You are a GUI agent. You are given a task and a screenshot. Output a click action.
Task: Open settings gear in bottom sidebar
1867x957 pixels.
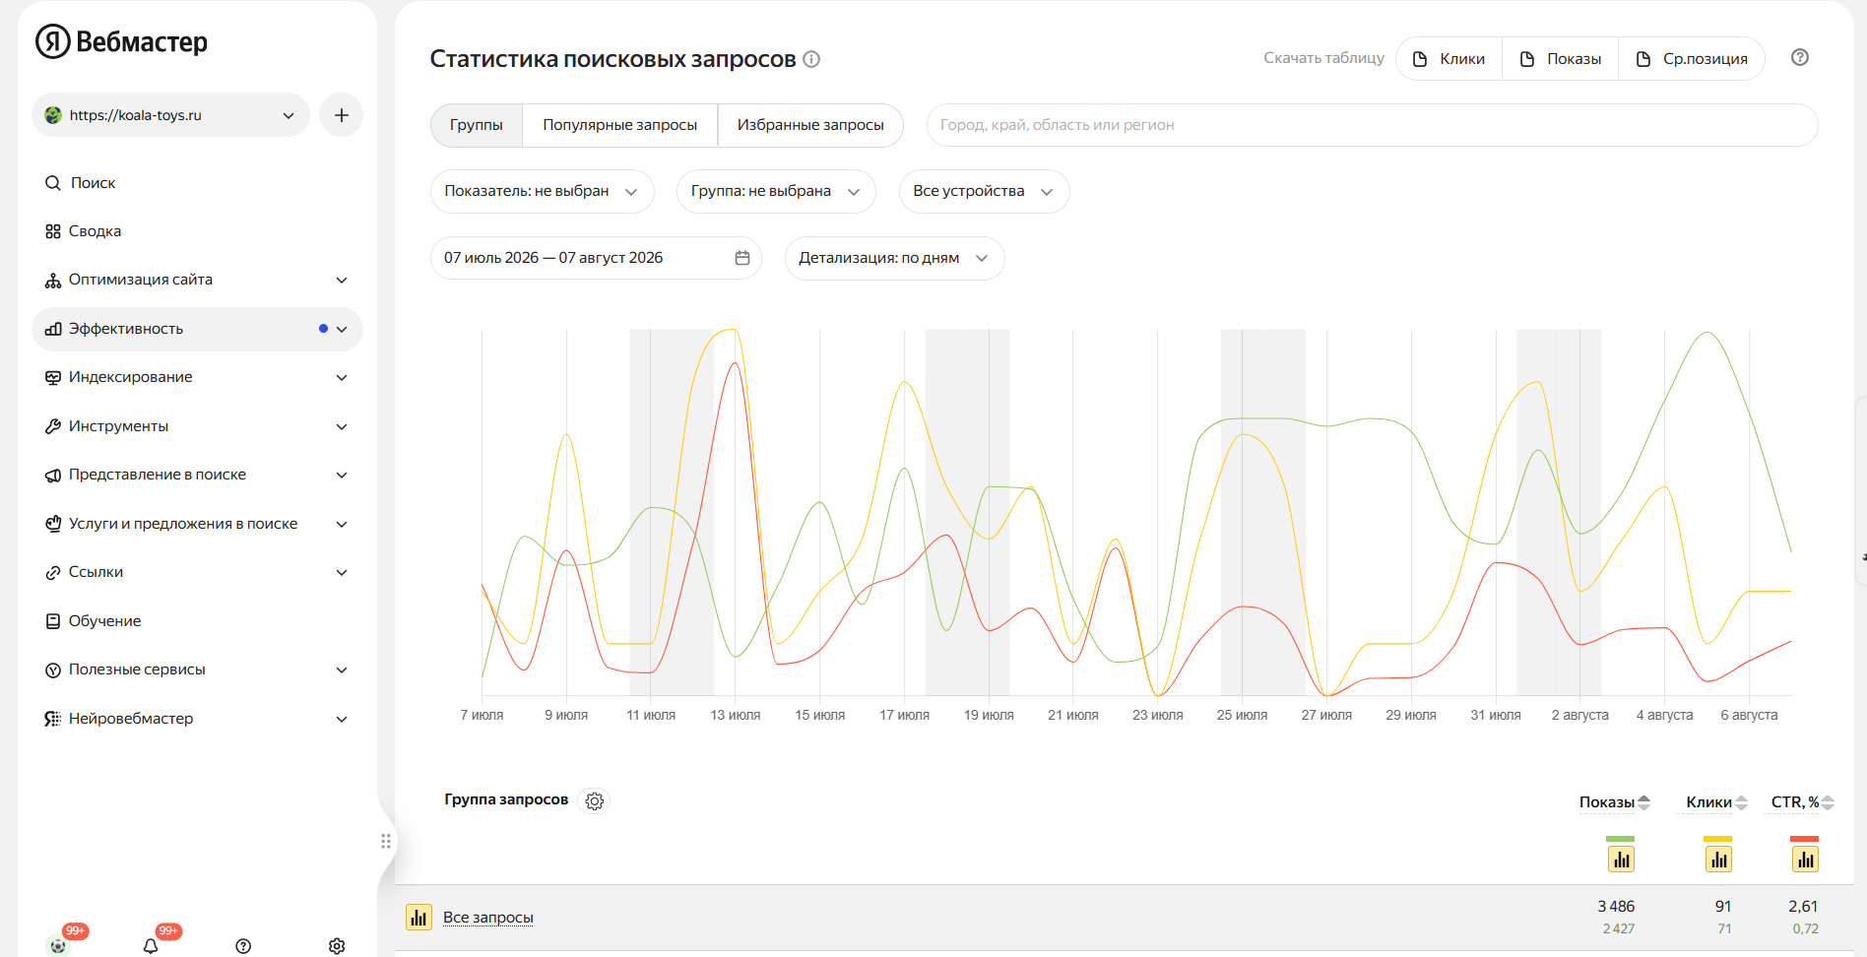pos(337,945)
